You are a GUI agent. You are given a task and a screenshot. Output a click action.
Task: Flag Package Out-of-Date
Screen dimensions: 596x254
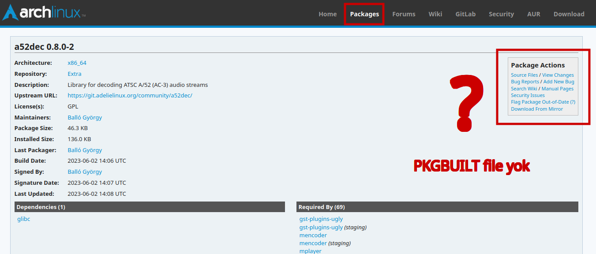[x=540, y=102]
